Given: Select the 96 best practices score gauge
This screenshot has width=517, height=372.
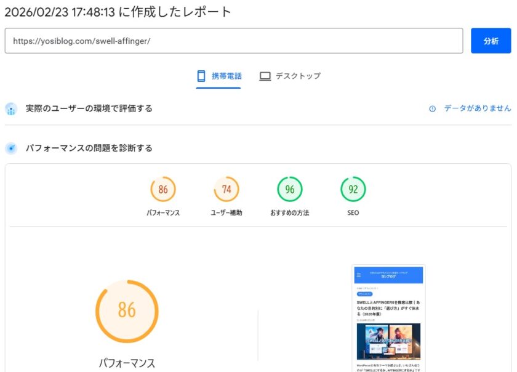Looking at the screenshot, I should tap(290, 190).
